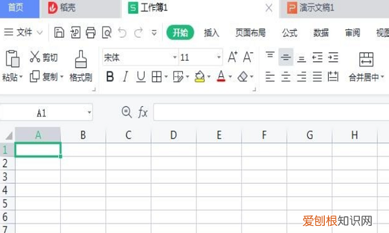Image resolution: width=389 pixels, height=233 pixels.
Task: Click the Select All corner triangle
Action: [8, 135]
